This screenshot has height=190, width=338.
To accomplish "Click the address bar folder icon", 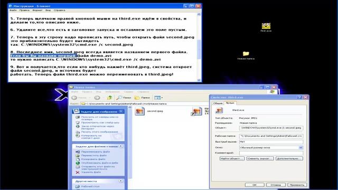I will 83,103.
